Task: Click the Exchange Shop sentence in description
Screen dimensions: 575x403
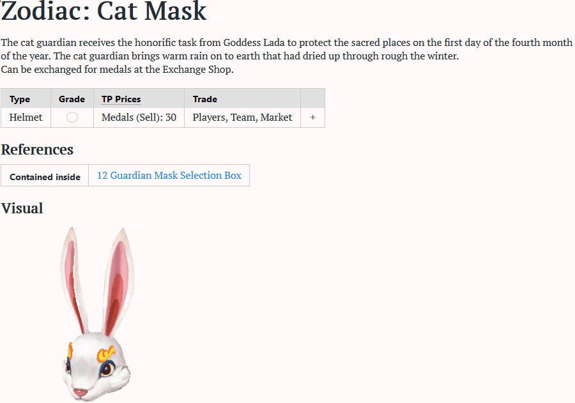Action: click(117, 70)
